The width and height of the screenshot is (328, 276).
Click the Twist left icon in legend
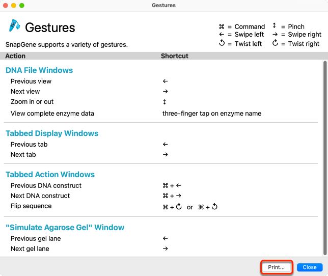tap(222, 43)
